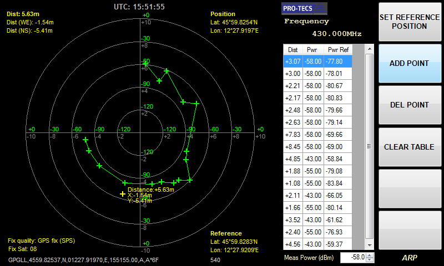Image resolution: width=444 pixels, height=266 pixels.
Task: Click the yellow current position cross marker
Action: tap(123, 194)
